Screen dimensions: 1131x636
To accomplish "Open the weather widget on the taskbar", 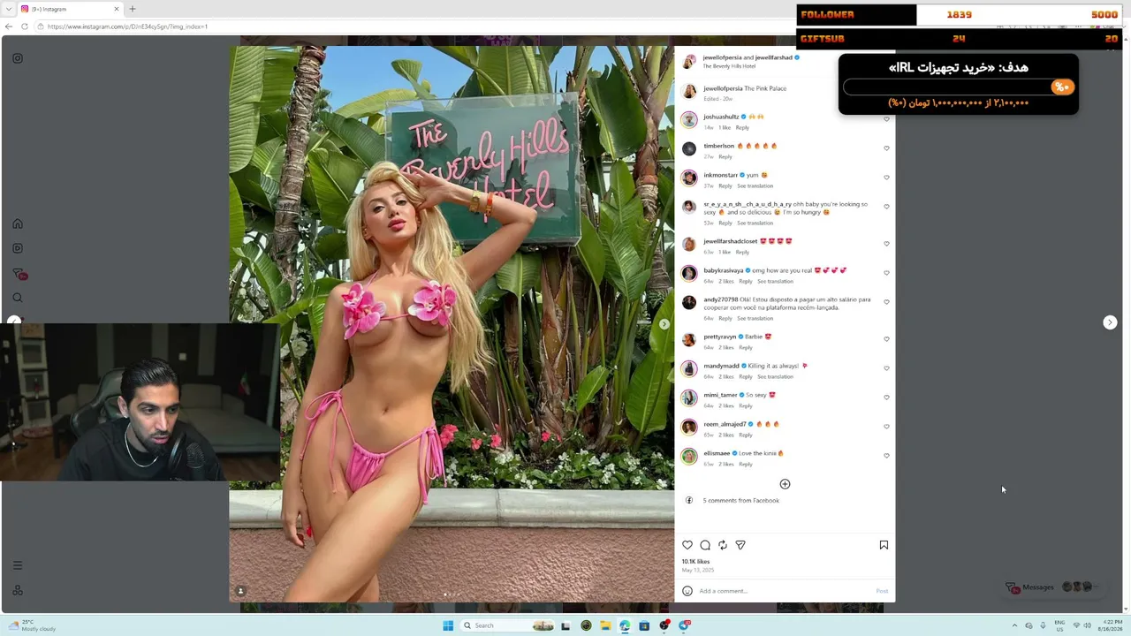I will (x=34, y=625).
